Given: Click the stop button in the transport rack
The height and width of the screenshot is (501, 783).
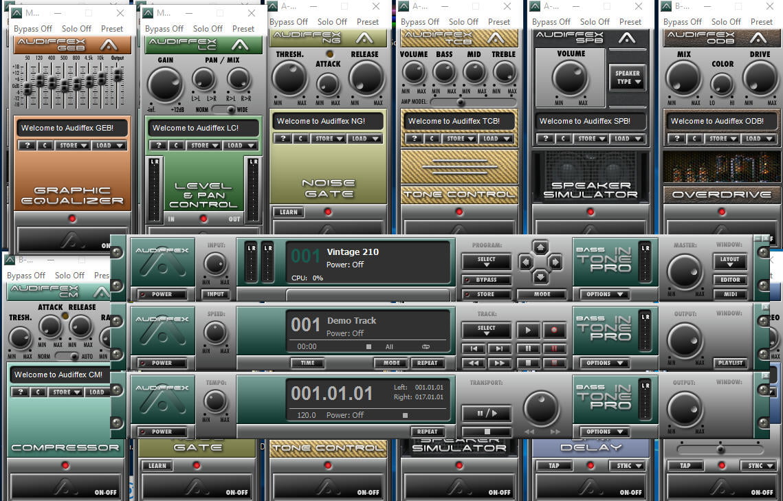Looking at the screenshot, I should click(487, 431).
